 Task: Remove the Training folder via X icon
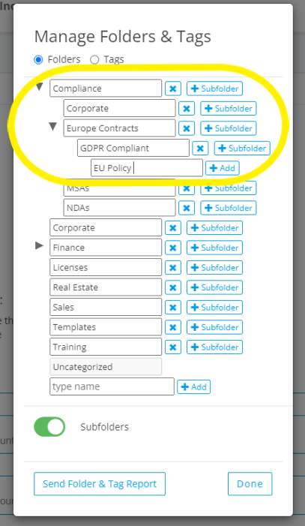[x=173, y=347]
